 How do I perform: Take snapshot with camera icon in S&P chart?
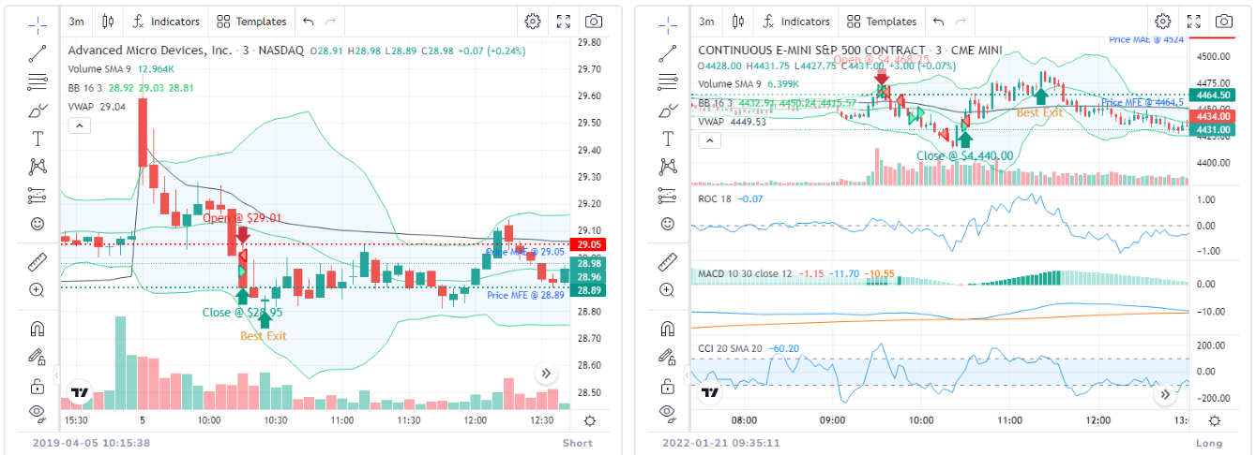click(x=1223, y=22)
